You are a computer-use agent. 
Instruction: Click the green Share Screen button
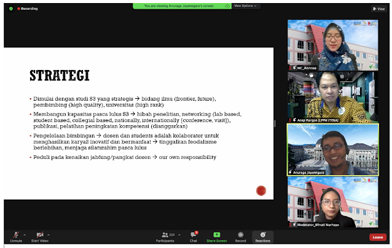(x=216, y=237)
